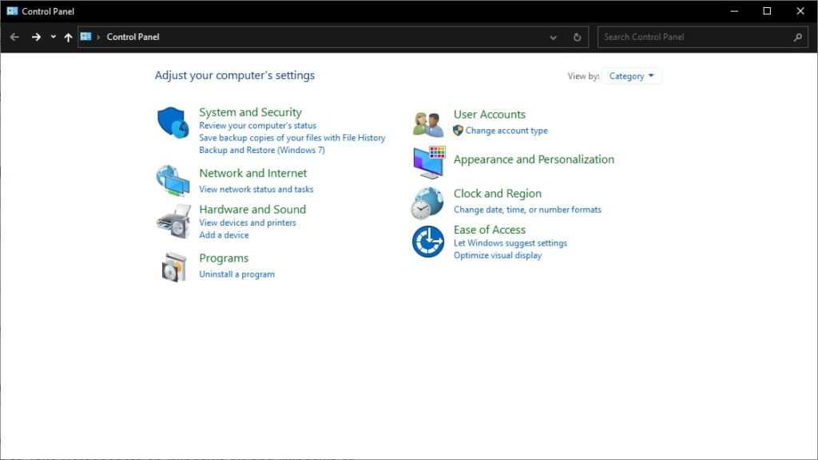The height and width of the screenshot is (460, 818).
Task: Open Change account type
Action: click(x=506, y=130)
